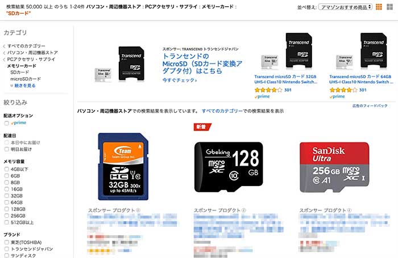Screen dimensions: 398x258
Task: Expand category list with 続きを見る
Action: pos(23,86)
